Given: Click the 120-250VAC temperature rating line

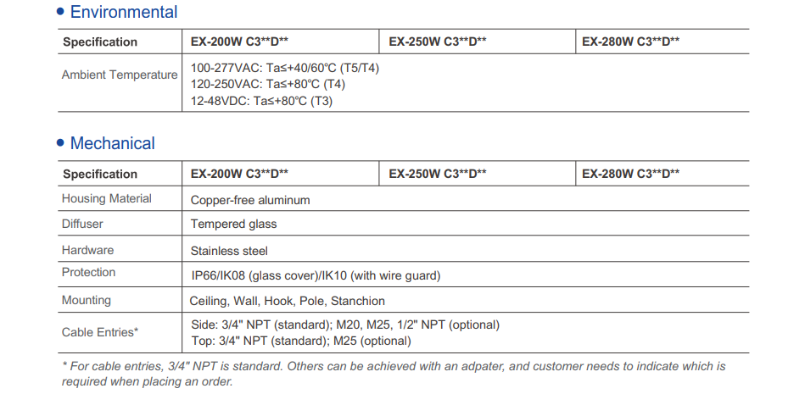Looking at the screenshot, I should (x=267, y=84).
